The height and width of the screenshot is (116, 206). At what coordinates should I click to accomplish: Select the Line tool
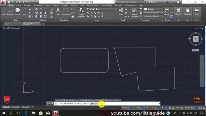click(x=4, y=12)
